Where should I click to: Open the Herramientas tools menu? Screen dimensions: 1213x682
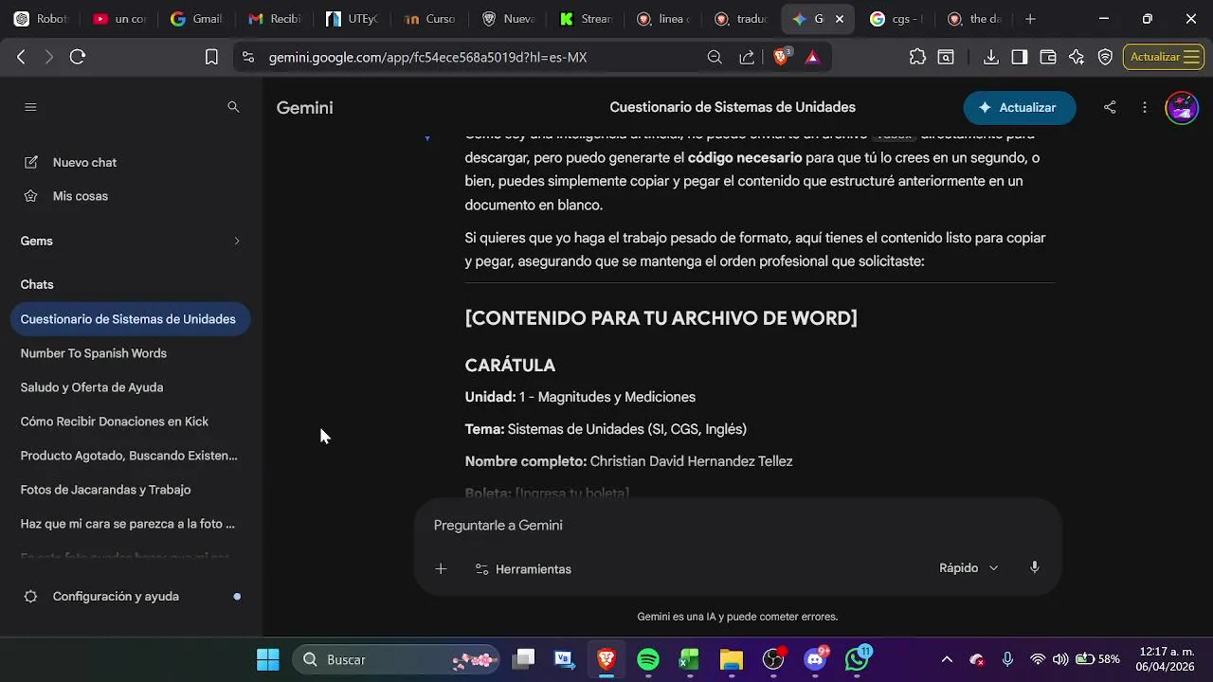(x=523, y=568)
